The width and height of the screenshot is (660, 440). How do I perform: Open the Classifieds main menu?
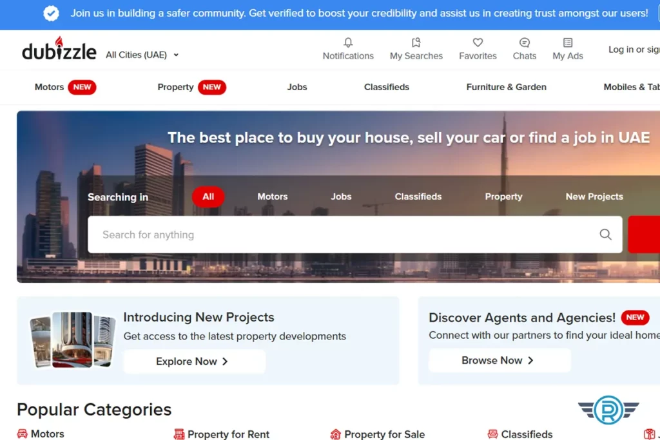(x=387, y=87)
